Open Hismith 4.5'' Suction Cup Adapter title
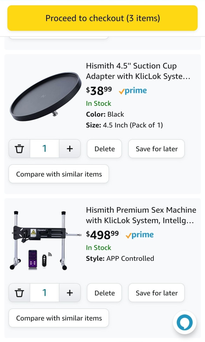The height and width of the screenshot is (342, 205). 138,71
